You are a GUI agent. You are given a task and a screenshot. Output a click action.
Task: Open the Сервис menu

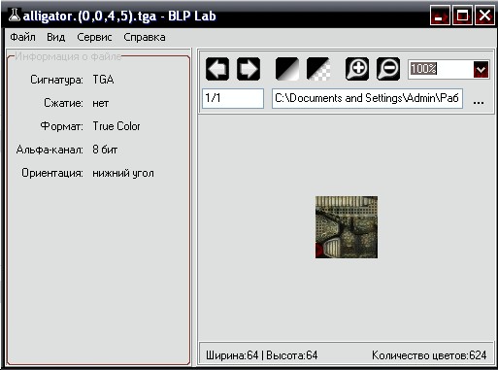point(94,37)
